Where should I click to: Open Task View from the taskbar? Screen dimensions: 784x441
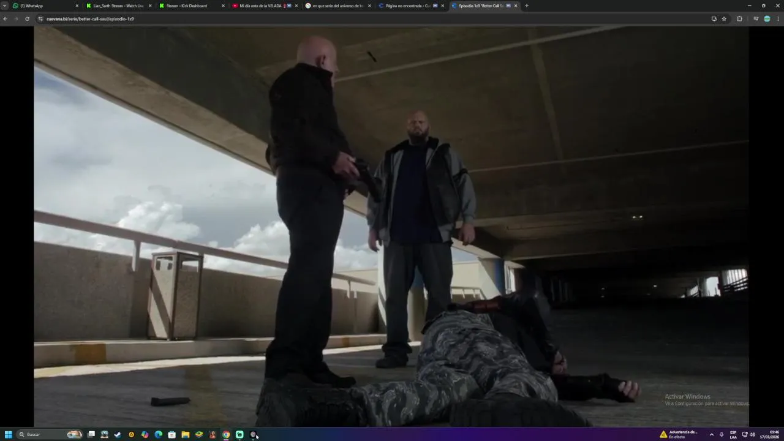coord(91,434)
